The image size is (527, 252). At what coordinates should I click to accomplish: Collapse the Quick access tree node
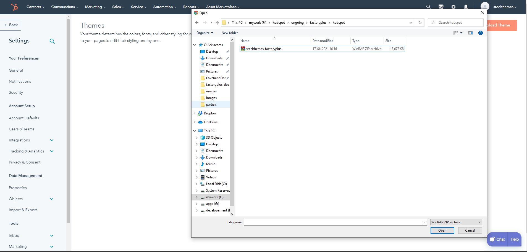click(195, 45)
